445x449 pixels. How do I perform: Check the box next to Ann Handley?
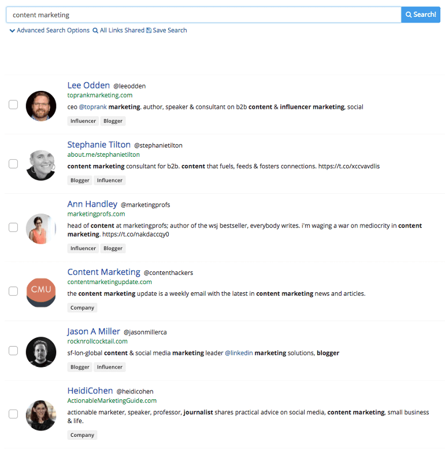[13, 227]
